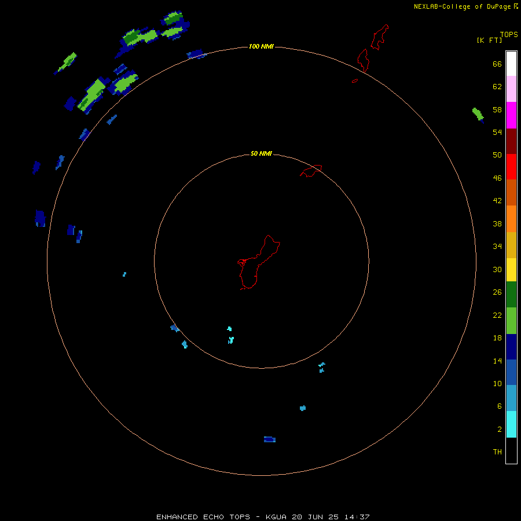Click the TOPS legend title

pos(509,34)
